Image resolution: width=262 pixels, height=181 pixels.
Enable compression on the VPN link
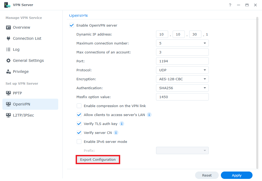(x=79, y=106)
